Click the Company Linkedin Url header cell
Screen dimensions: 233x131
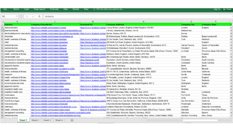click(55, 25)
